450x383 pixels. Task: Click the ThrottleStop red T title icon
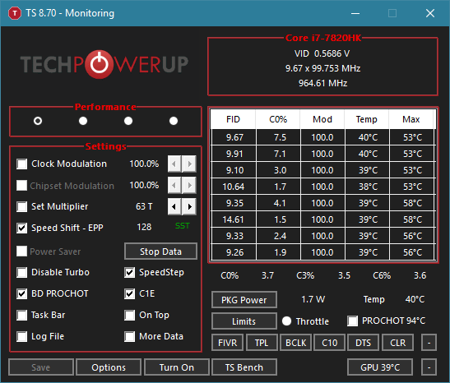14,13
